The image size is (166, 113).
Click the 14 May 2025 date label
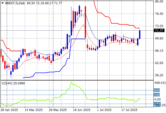click(x=33, y=110)
